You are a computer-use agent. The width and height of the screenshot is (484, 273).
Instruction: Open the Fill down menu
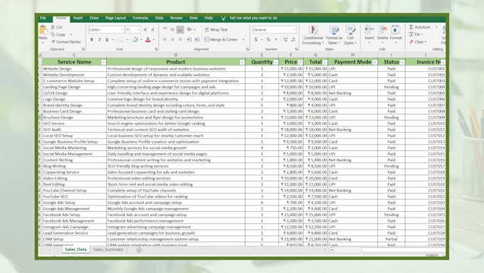pos(416,34)
